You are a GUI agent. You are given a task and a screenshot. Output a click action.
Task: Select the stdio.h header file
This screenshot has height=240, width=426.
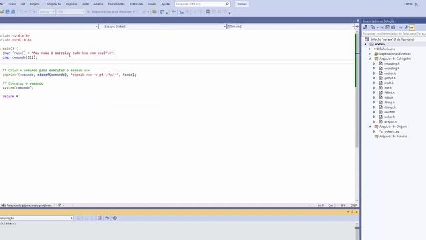389,97
